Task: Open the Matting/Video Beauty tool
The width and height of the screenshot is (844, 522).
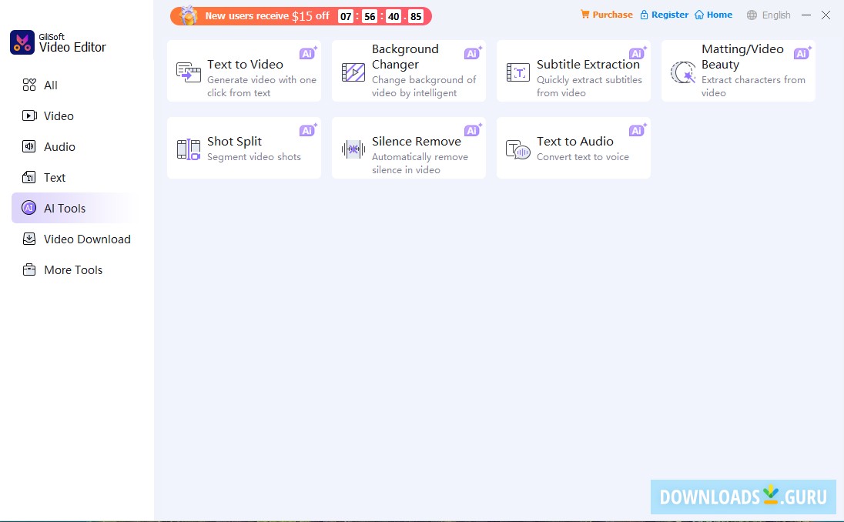Action: point(737,70)
